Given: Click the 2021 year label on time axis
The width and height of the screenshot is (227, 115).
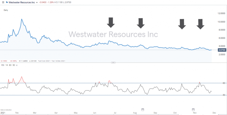Looking at the screenshot, I should 3,113.
